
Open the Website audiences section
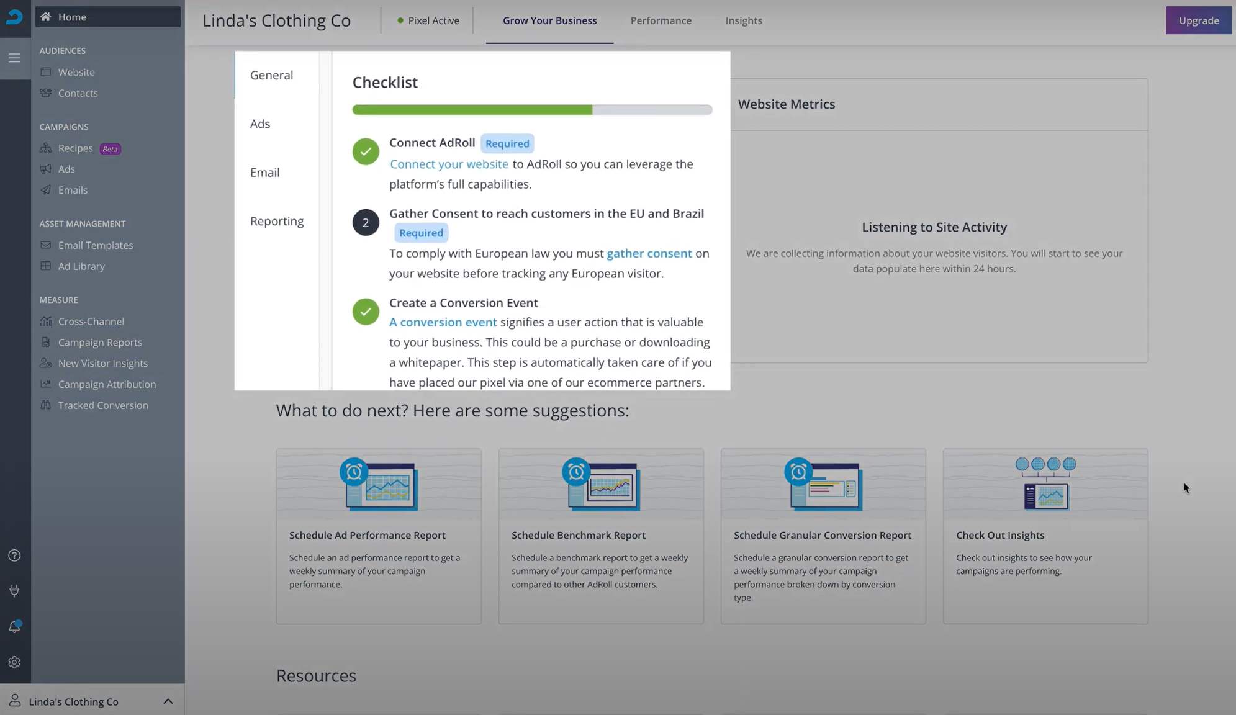coord(76,72)
